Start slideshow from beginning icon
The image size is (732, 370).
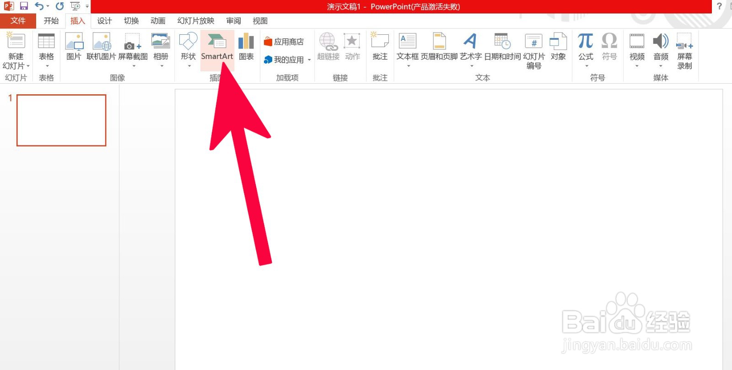(x=75, y=6)
